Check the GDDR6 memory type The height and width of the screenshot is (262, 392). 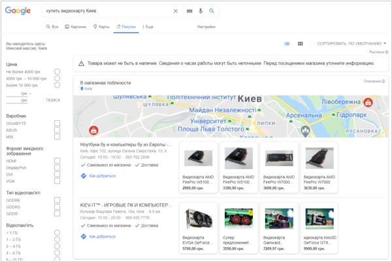tap(57, 200)
